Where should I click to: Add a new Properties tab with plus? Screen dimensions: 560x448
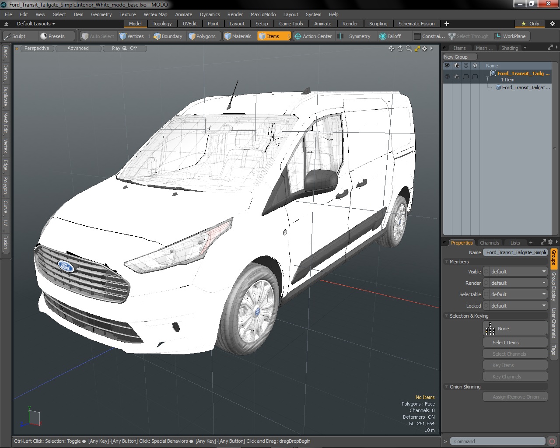(531, 243)
